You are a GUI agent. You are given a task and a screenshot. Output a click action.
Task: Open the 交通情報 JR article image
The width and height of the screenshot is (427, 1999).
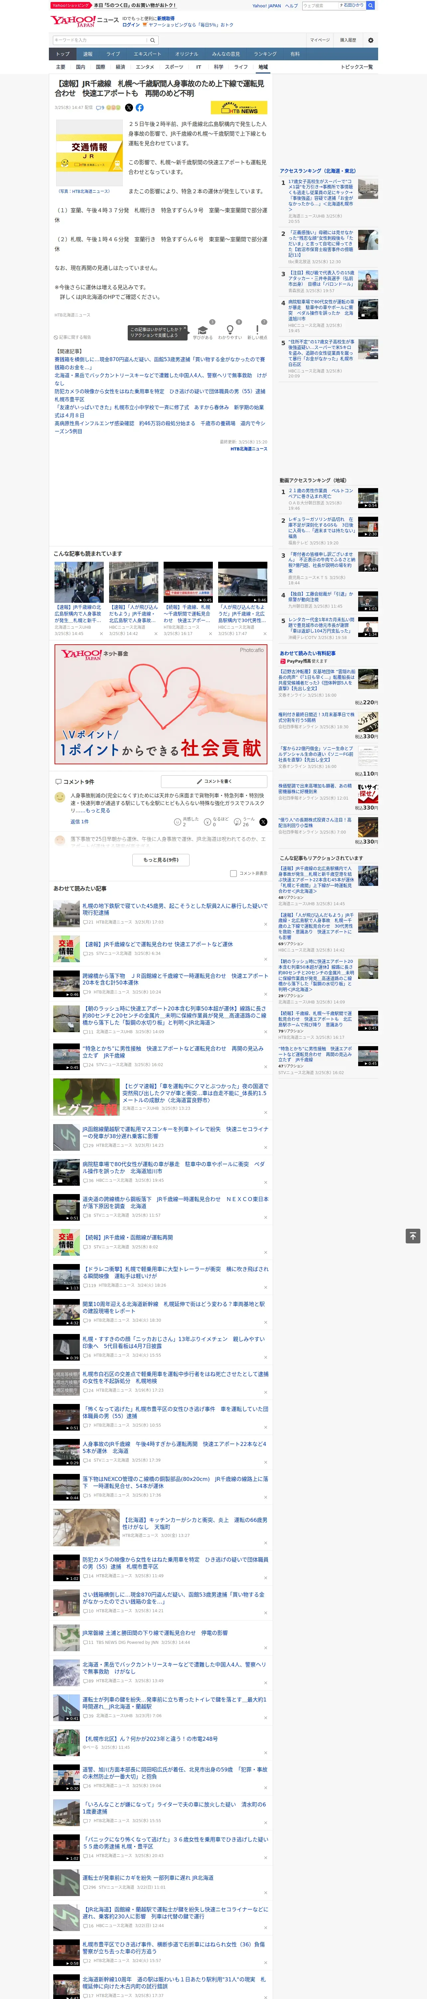pyautogui.click(x=89, y=152)
